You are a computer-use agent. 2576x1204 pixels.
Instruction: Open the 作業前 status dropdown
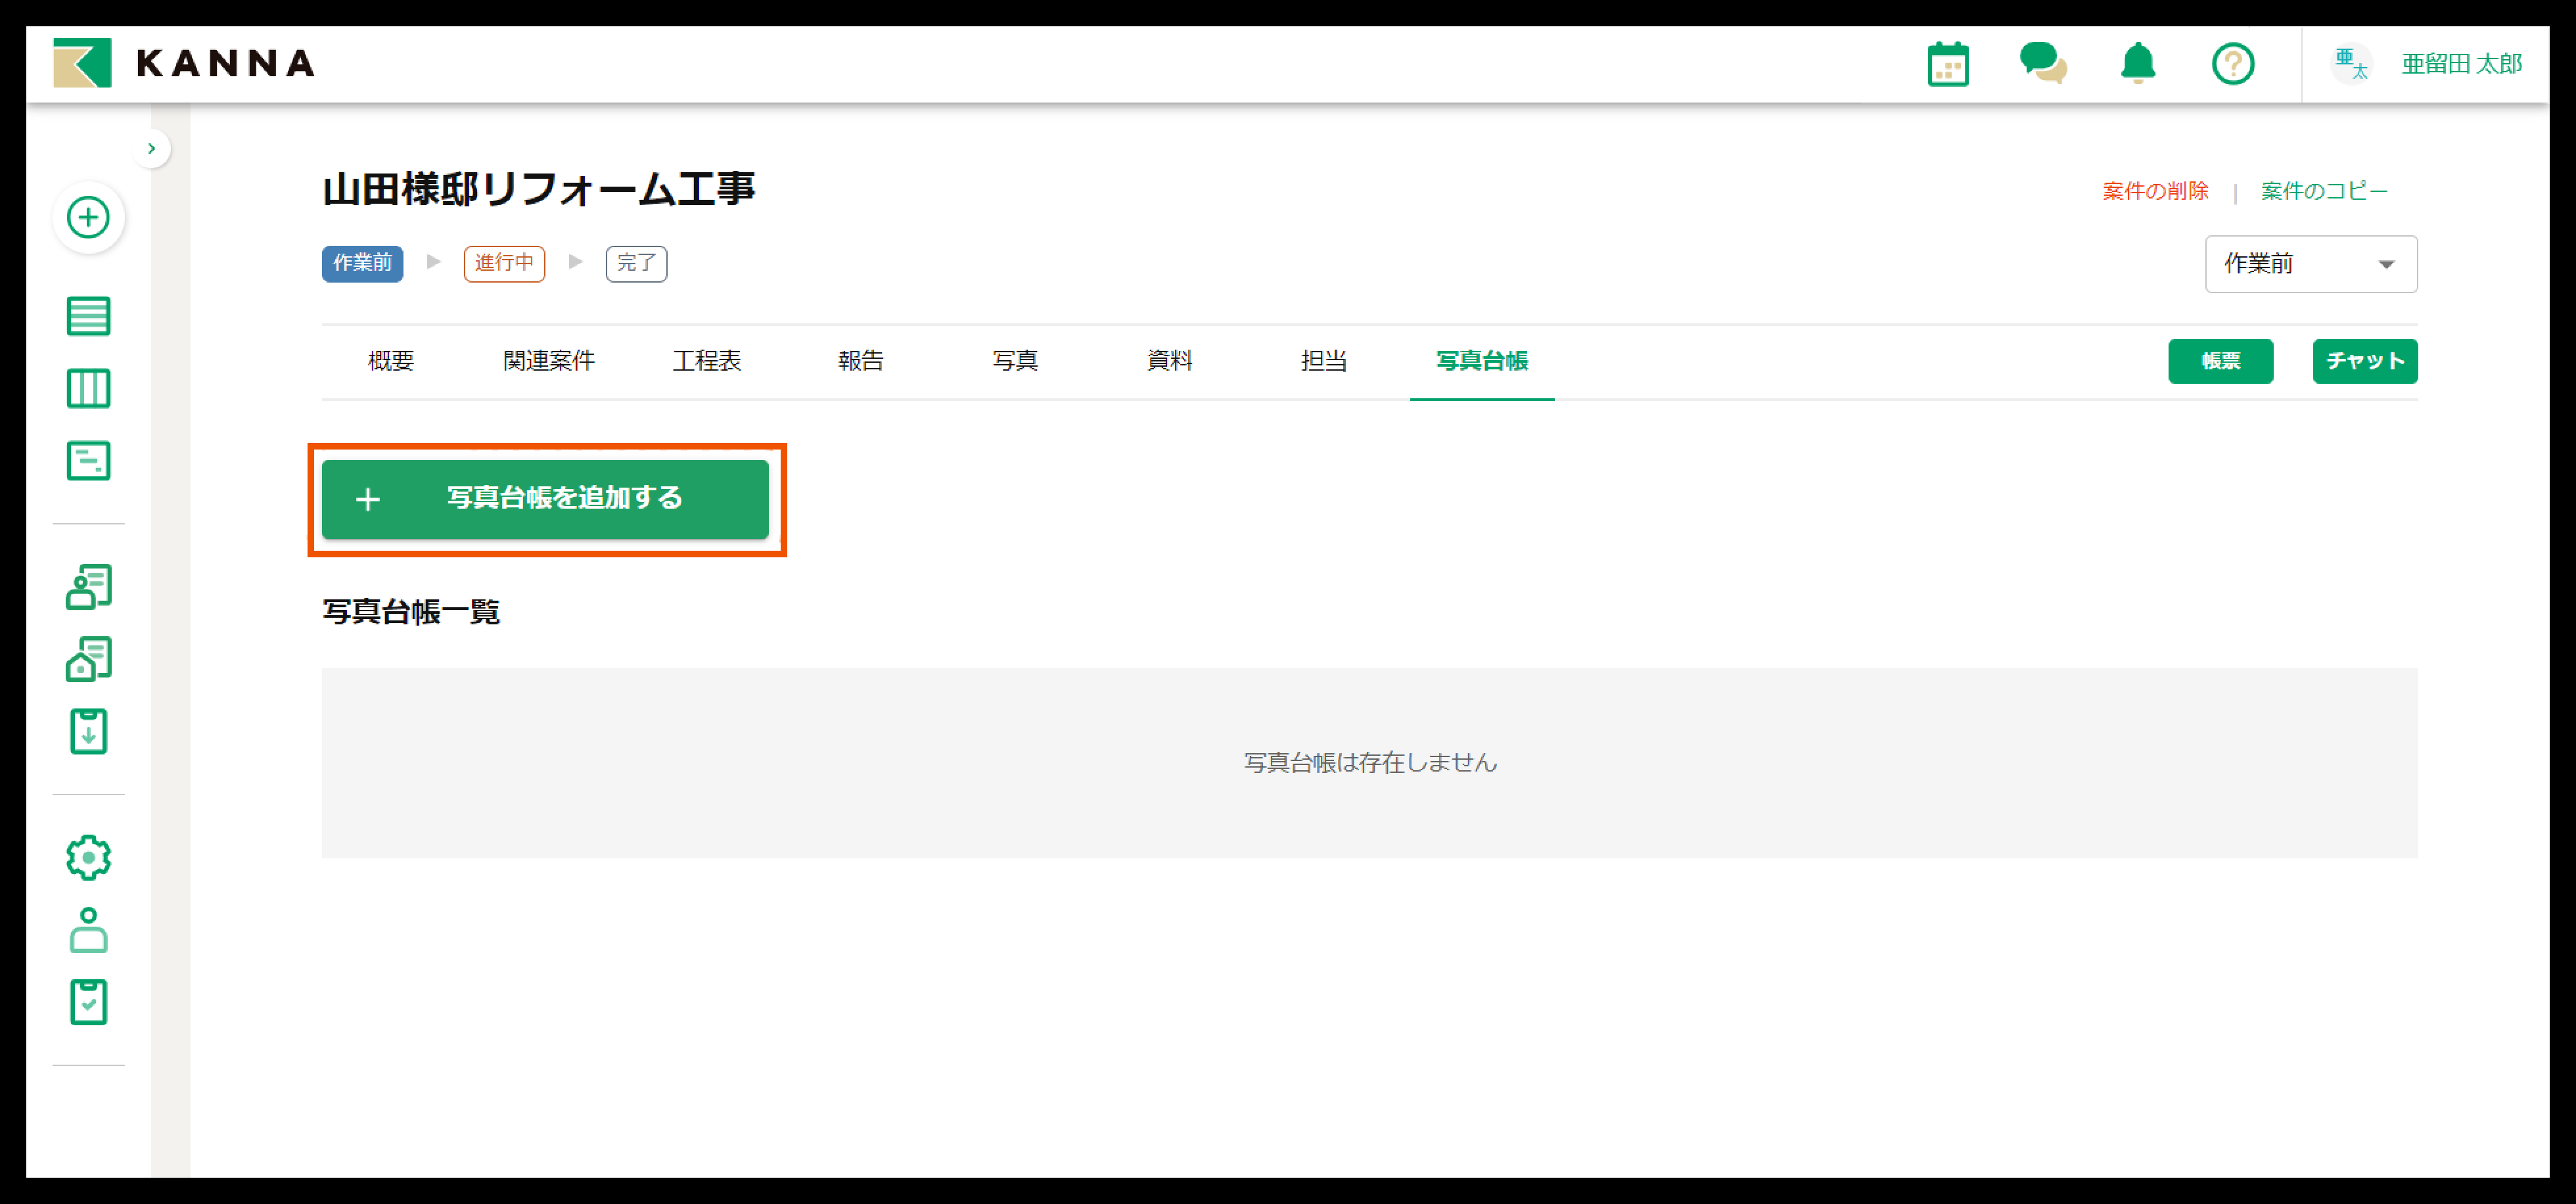pos(2310,264)
